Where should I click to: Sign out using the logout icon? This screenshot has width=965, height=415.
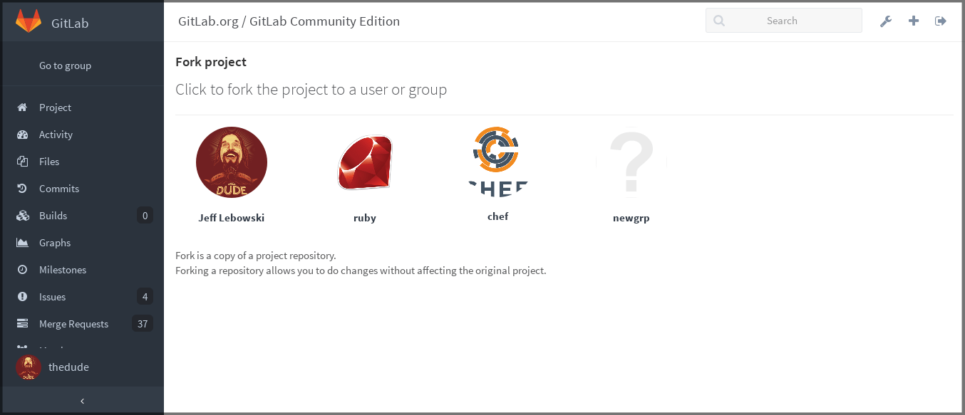940,21
